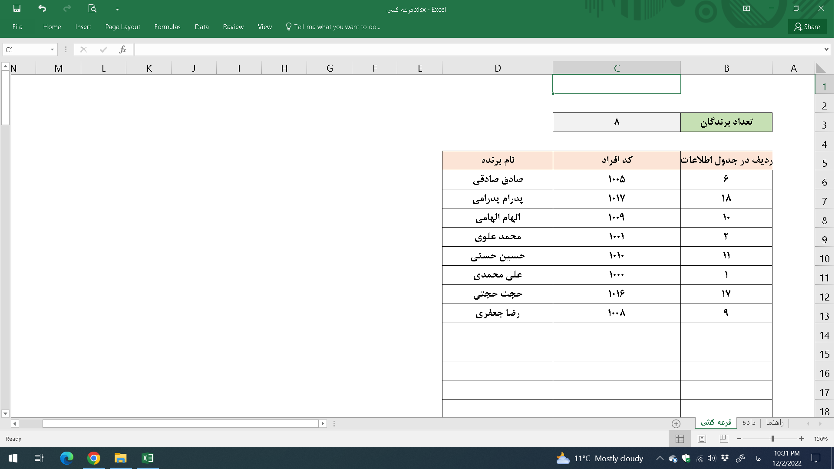Open the Insert Function dialog
Image resolution: width=835 pixels, height=469 pixels.
[x=122, y=49]
